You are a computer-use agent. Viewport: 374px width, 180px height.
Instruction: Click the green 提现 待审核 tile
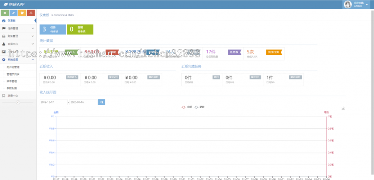pos(79,29)
